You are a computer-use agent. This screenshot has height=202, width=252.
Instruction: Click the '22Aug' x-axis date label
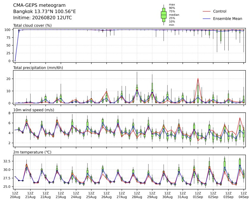point(46,197)
